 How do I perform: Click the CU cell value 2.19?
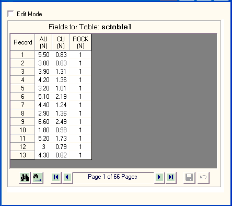coord(61,97)
